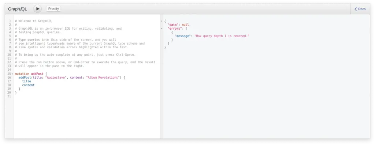375x145 pixels.
Task: Click the "Album Revelations" string argument
Action: [x=103, y=78]
